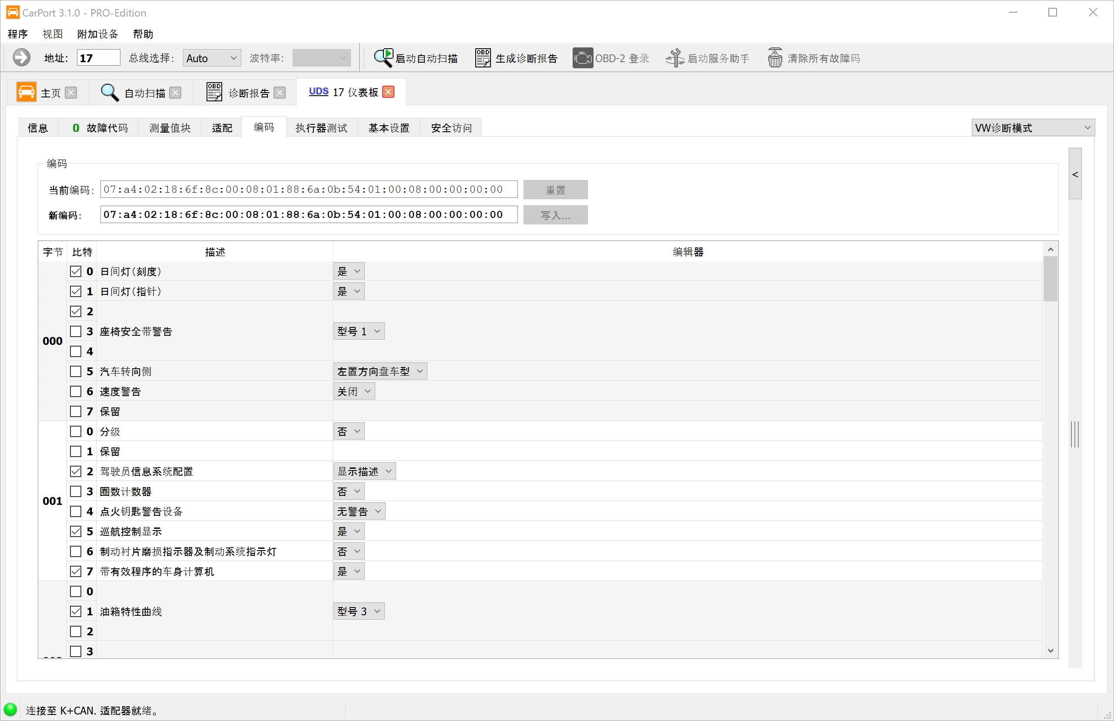Screen dimensions: 1114x721
Task: Click the green arrow go button
Action: 22,58
